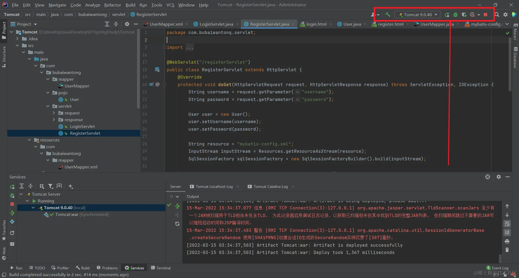Toggle the Structure tool window
This screenshot has width=519, height=278.
click(4, 57)
